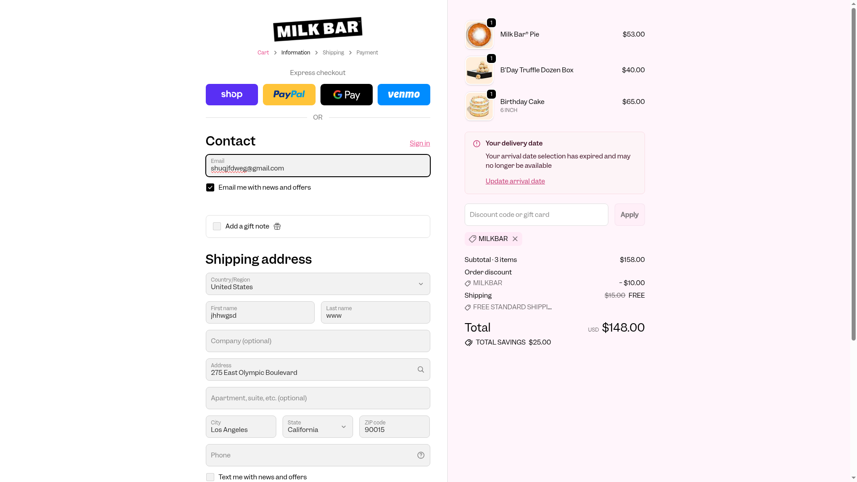Click the Sign in link
Image resolution: width=857 pixels, height=482 pixels.
(420, 143)
